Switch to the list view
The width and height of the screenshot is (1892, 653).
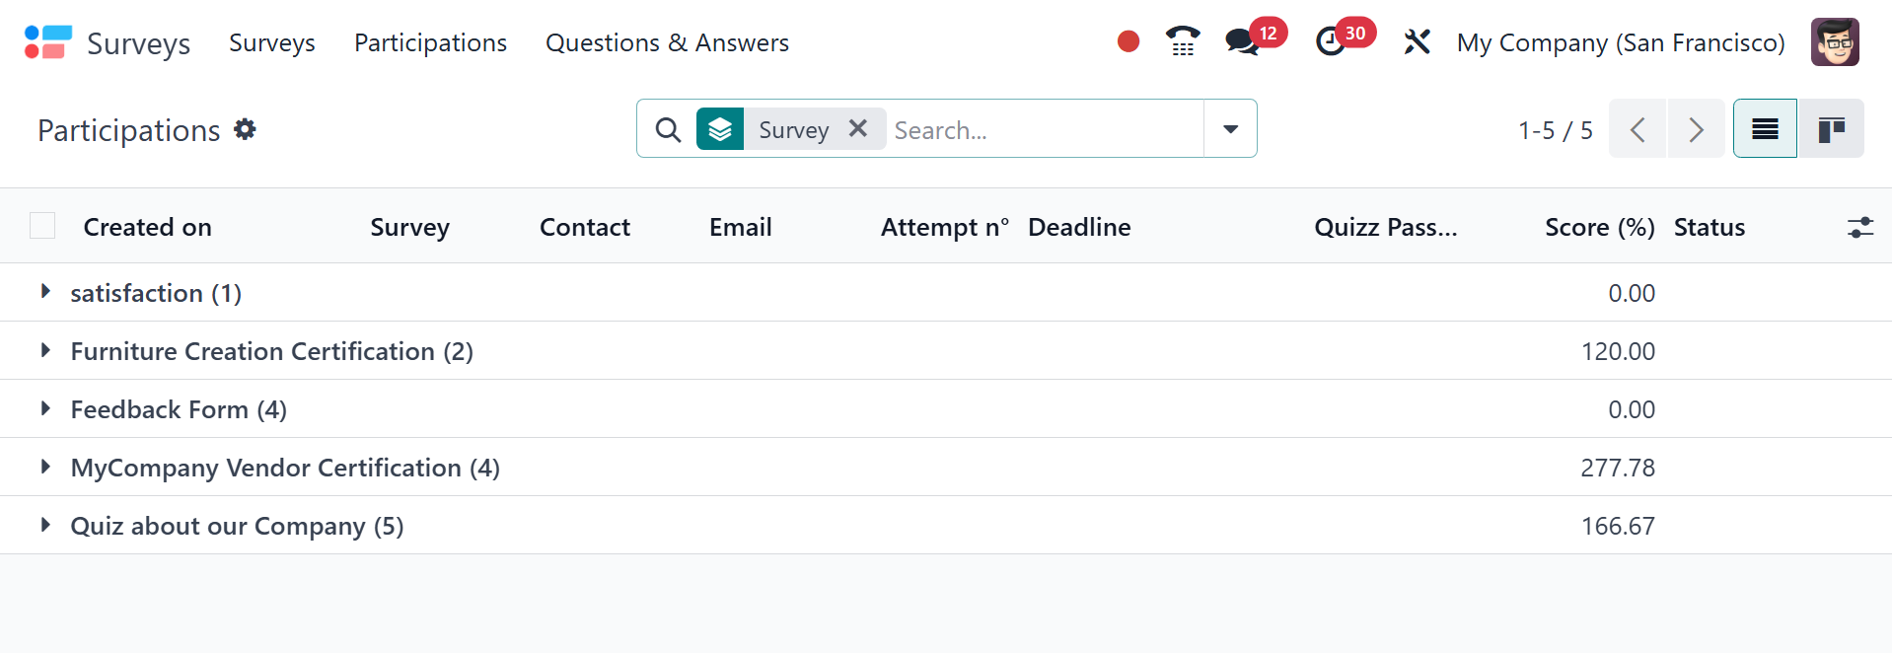click(1765, 129)
